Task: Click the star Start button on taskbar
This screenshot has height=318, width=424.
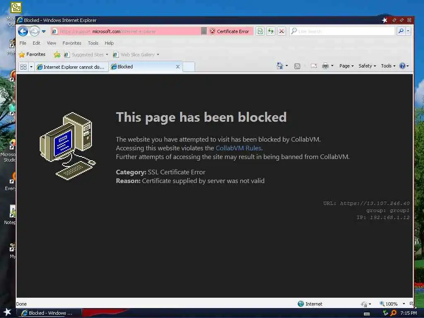Action: coord(7,312)
